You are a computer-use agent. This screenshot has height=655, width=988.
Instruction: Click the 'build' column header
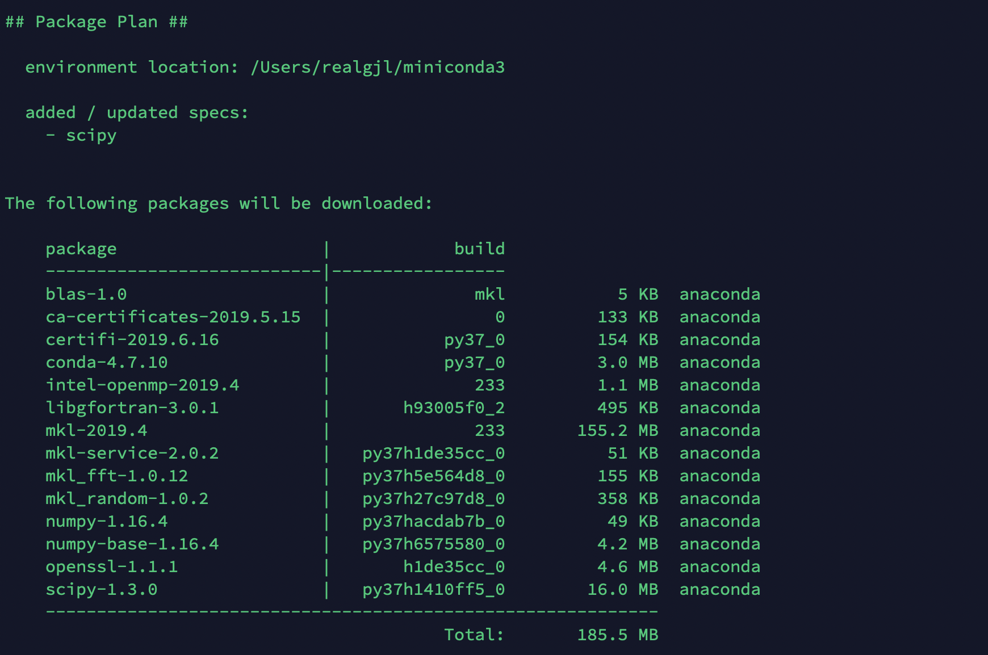[479, 249]
